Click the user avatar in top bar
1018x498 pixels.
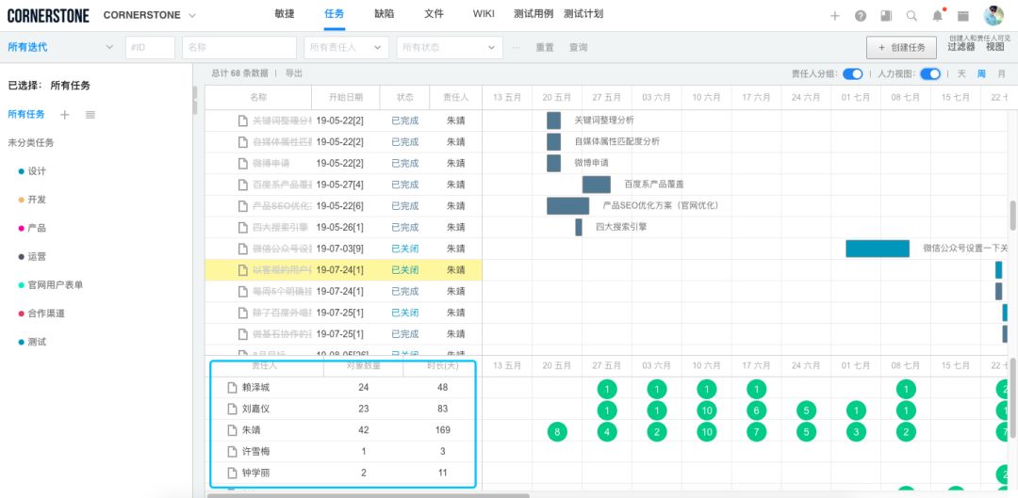(993, 16)
